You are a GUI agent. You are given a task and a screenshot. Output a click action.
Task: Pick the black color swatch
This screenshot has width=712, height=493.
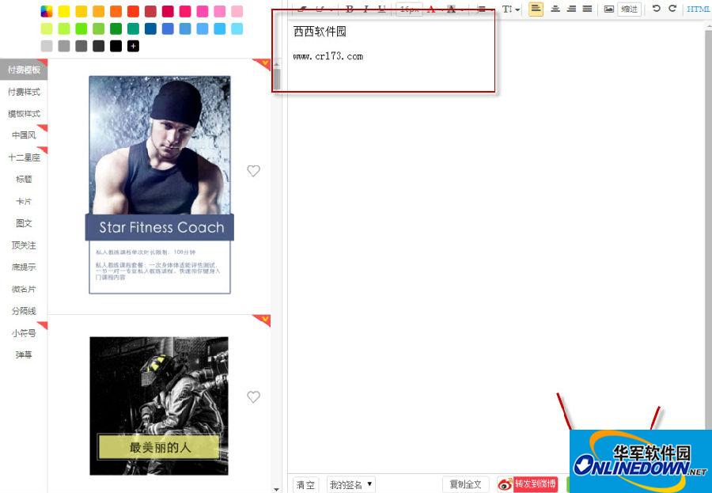click(116, 46)
